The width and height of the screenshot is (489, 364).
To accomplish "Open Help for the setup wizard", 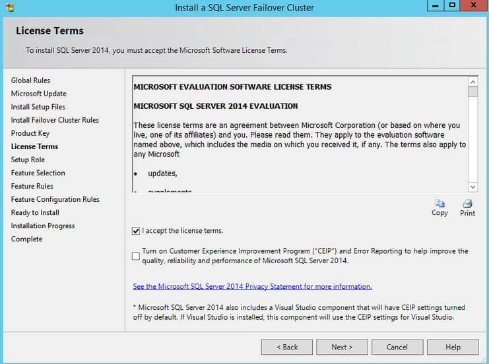I will [453, 347].
